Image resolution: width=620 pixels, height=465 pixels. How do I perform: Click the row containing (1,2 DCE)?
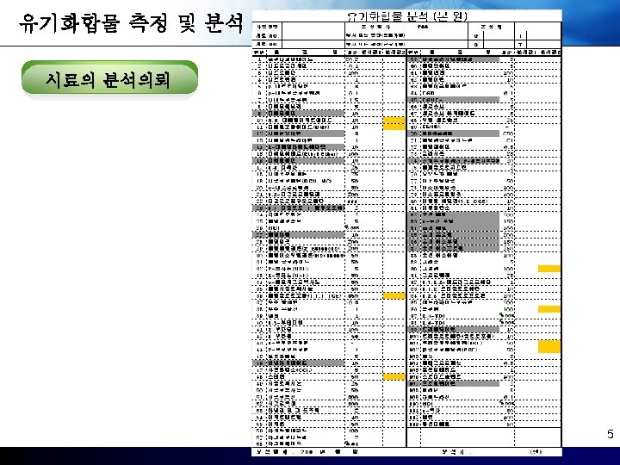pos(484,201)
